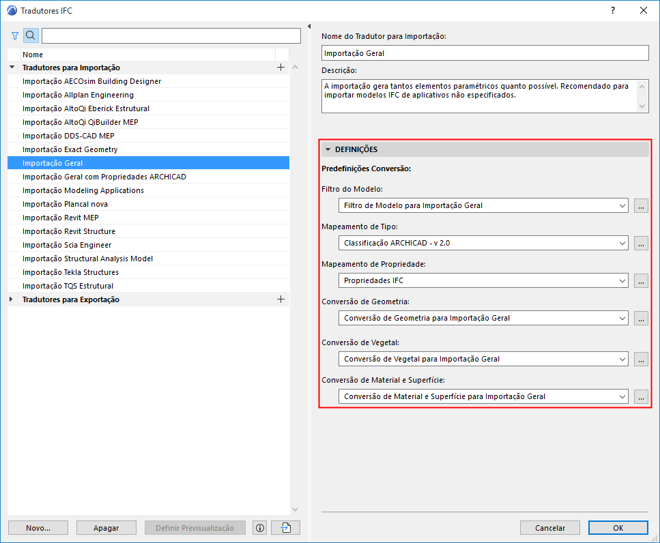Open Mapeamento de Propriedade ellipsis button
The width and height of the screenshot is (660, 543).
(x=641, y=280)
